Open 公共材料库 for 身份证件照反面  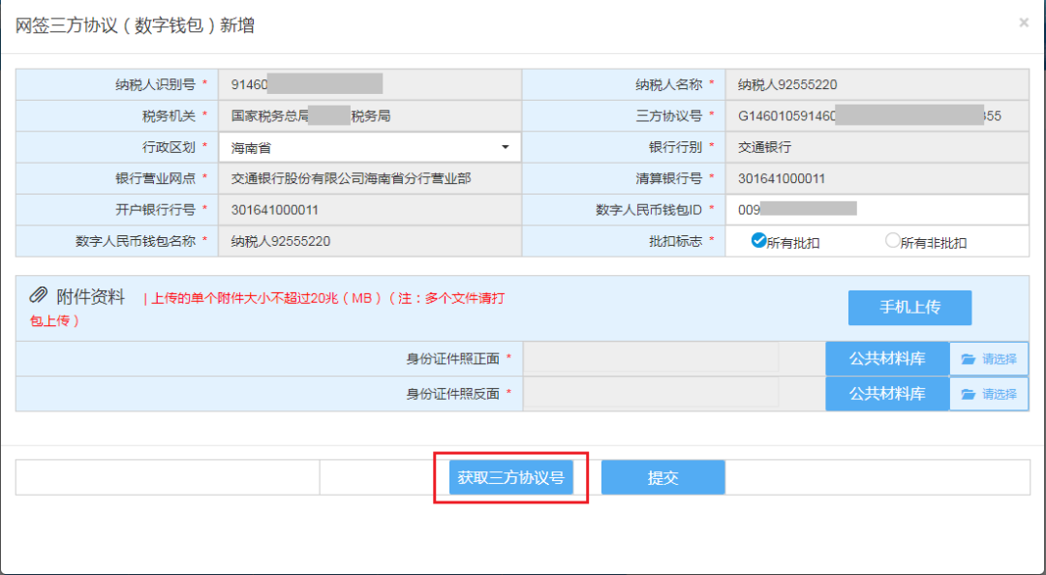pos(887,394)
